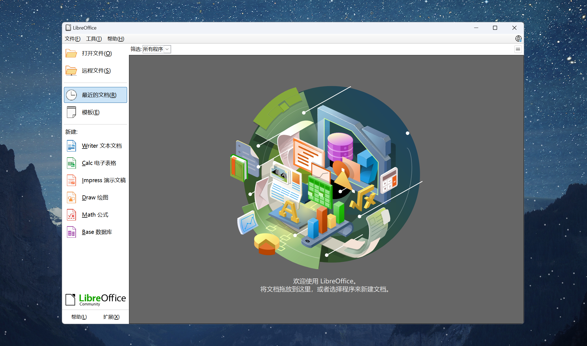
Task: Create a new Impress presentation
Action: (x=103, y=180)
